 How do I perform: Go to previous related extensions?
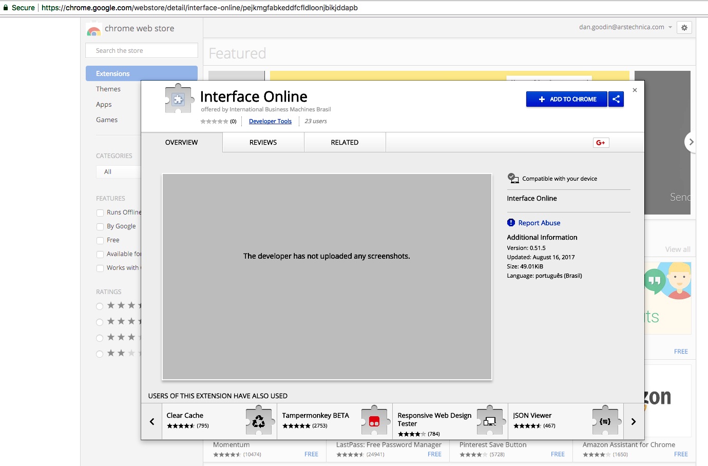click(152, 421)
